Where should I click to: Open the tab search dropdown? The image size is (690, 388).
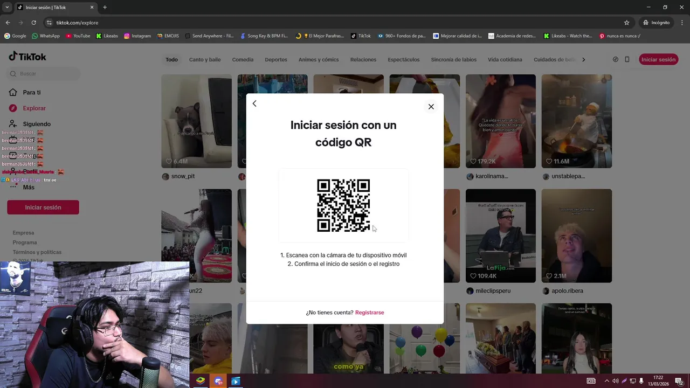[7, 8]
